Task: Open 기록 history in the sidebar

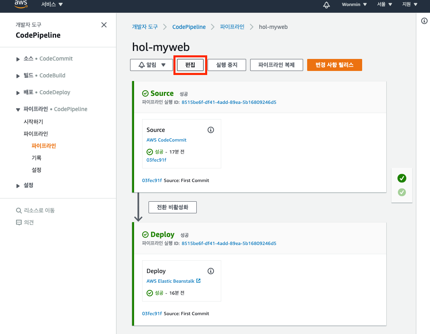Action: tap(37, 158)
